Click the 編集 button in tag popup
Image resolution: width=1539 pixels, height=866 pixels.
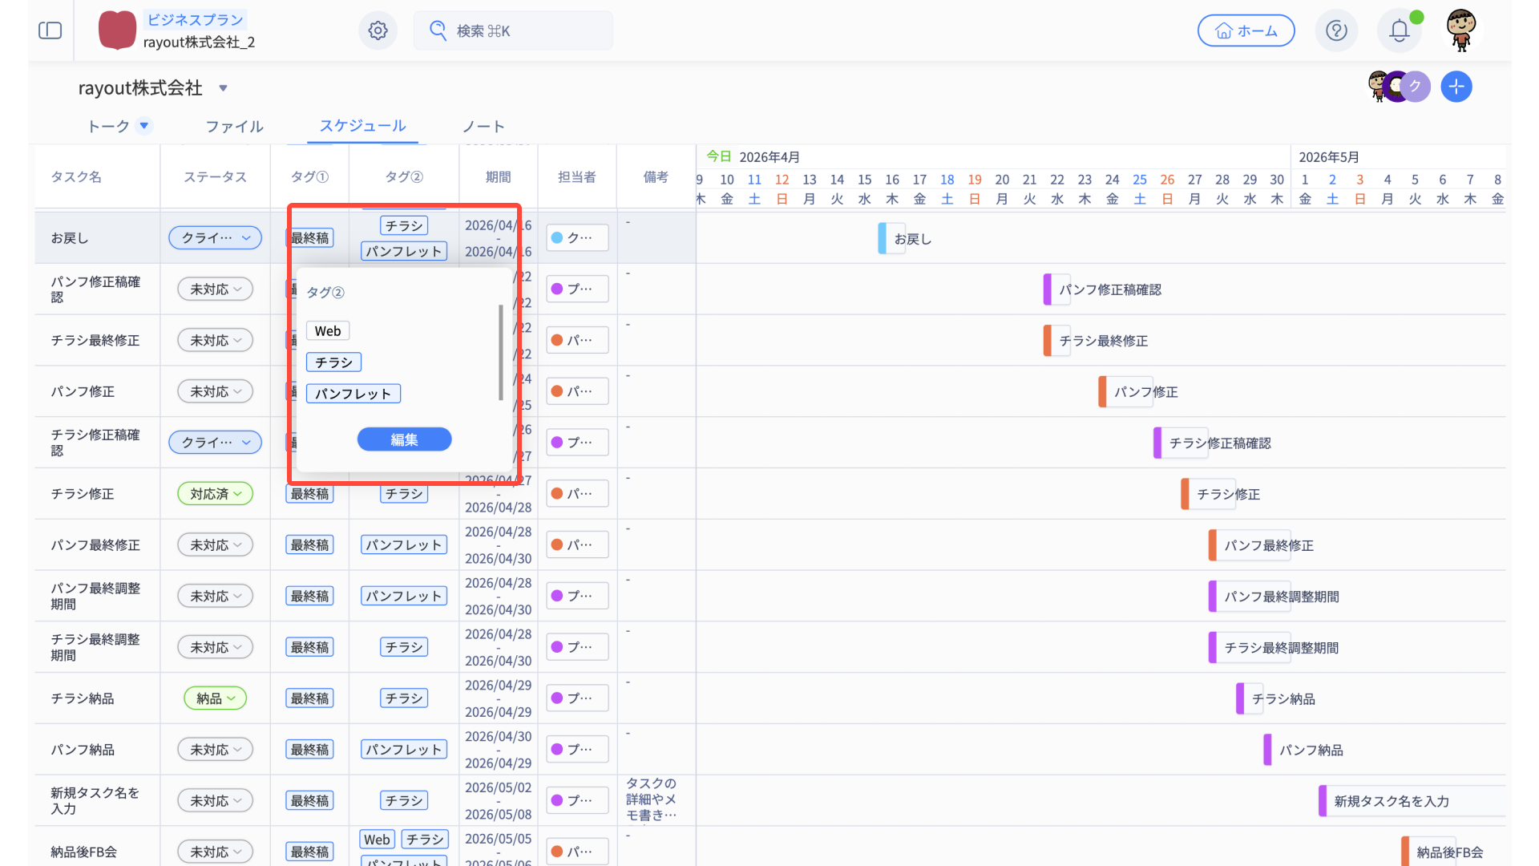pos(404,439)
